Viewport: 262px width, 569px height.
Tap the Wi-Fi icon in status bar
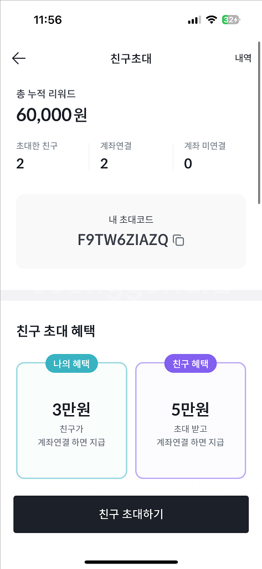(x=211, y=20)
